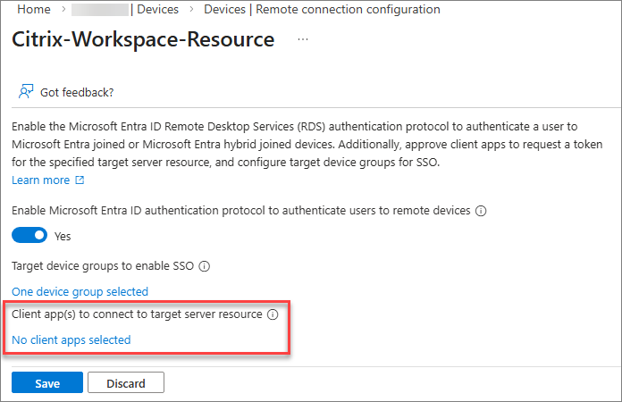This screenshot has width=622, height=402.
Task: Open Devices | Remote connection configuration breadcrumb
Action: (322, 10)
